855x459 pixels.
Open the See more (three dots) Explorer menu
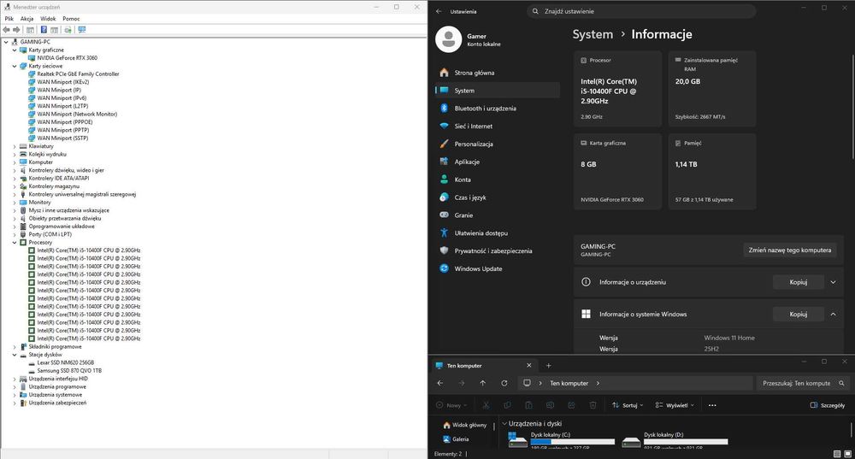[x=712, y=405]
